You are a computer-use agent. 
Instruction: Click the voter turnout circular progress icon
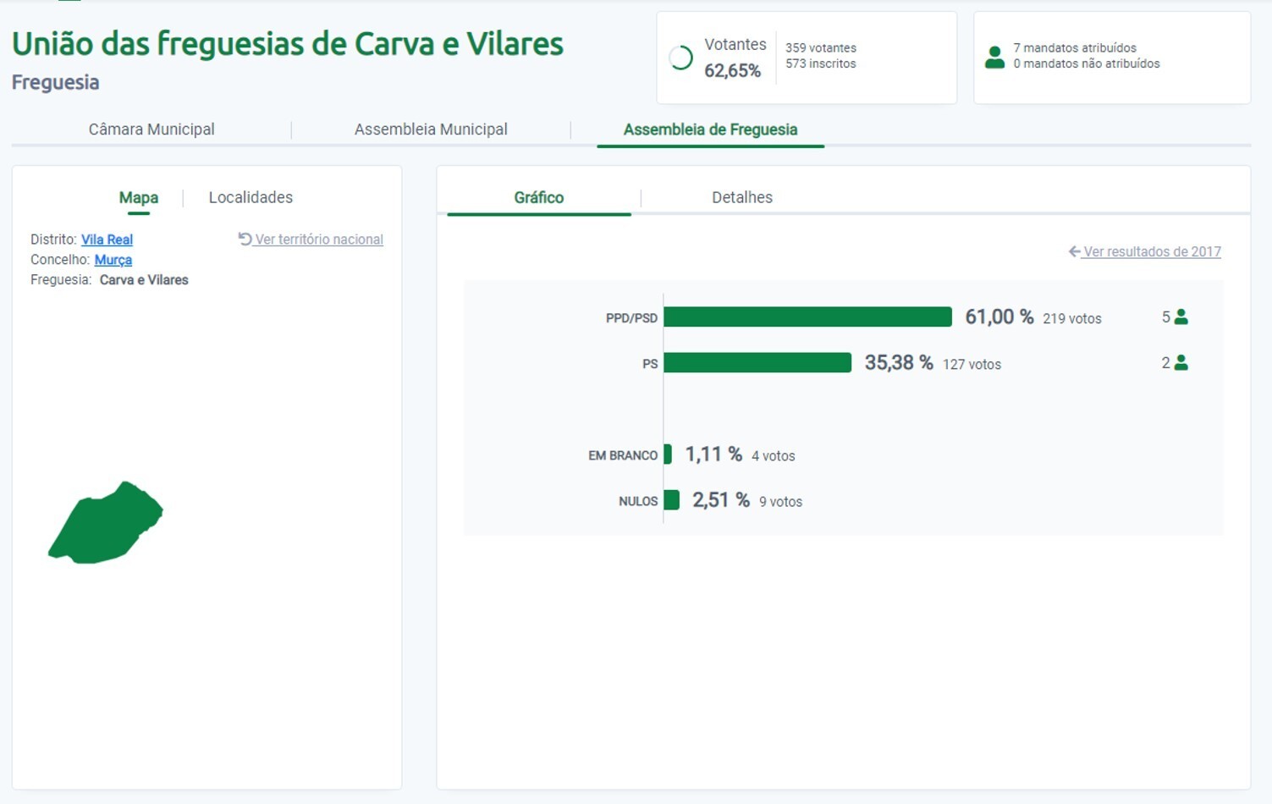pyautogui.click(x=680, y=58)
